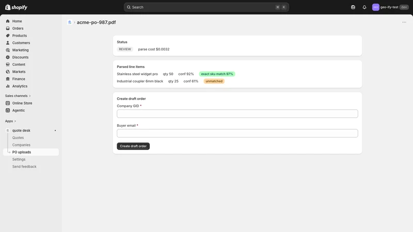Click the Discounts badge icon
Image resolution: width=413 pixels, height=232 pixels.
coord(8,57)
